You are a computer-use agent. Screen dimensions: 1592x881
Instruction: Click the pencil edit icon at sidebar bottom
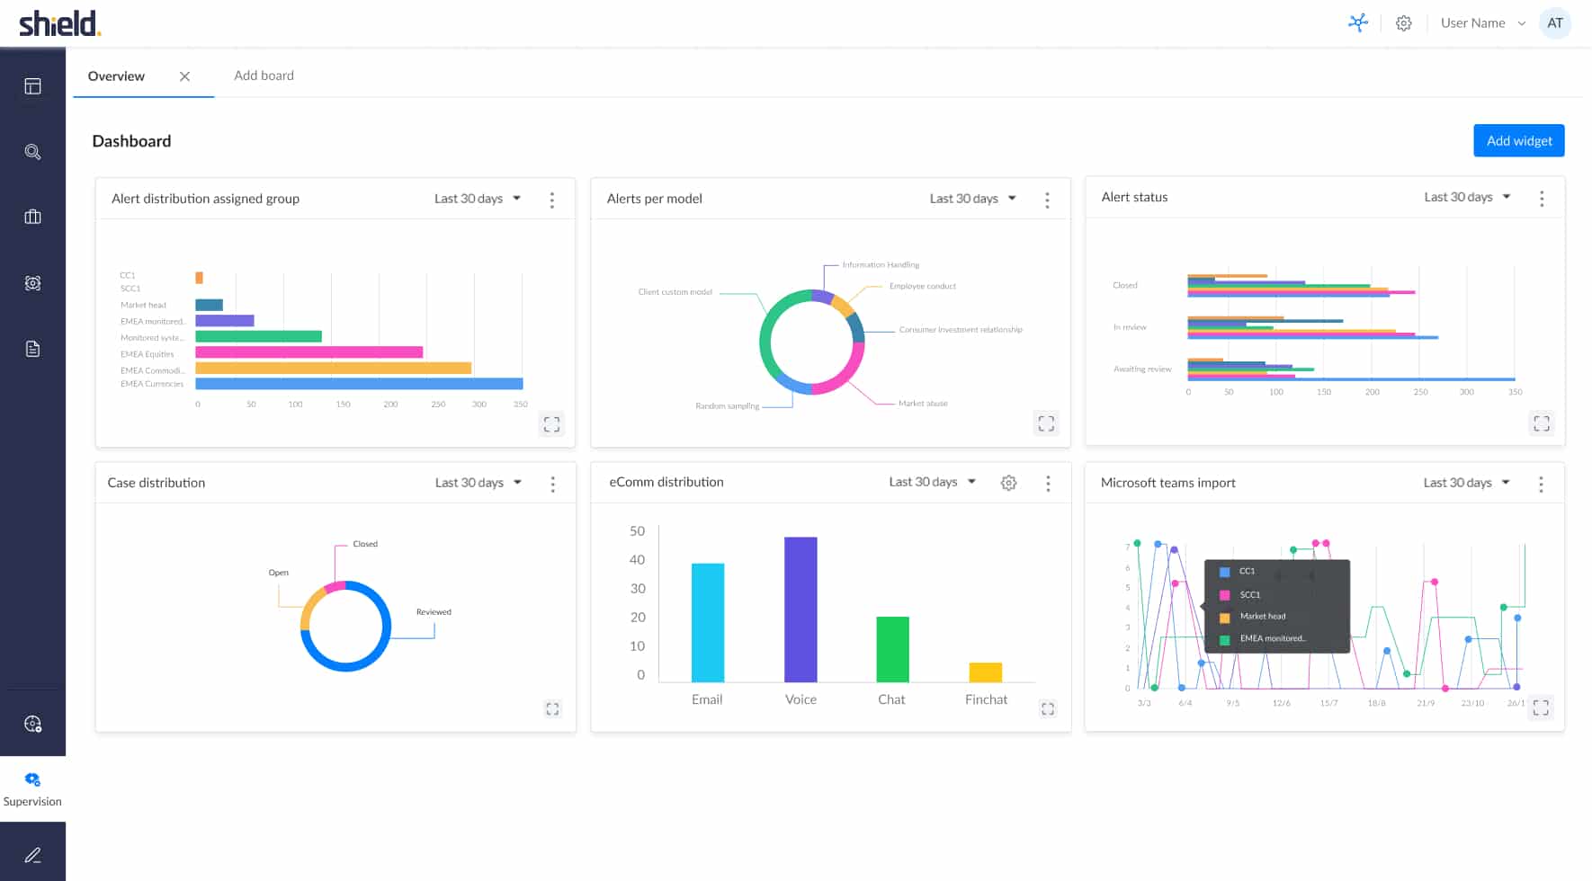[x=32, y=855]
